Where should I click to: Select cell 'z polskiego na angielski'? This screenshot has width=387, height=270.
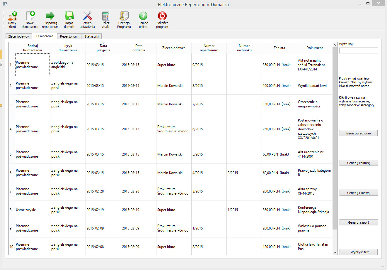(68, 65)
